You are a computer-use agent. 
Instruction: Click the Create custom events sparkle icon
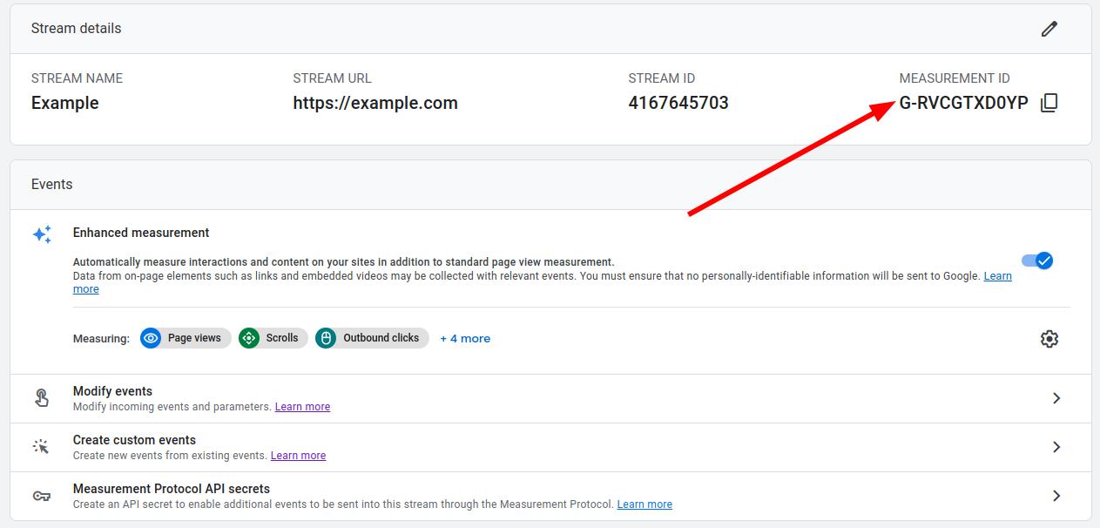click(41, 446)
